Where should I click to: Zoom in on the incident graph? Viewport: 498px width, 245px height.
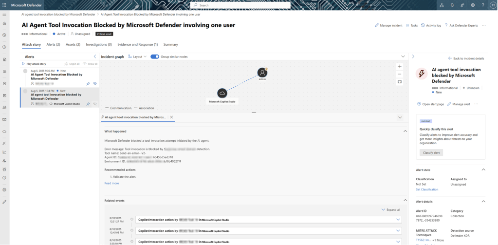pyautogui.click(x=400, y=66)
